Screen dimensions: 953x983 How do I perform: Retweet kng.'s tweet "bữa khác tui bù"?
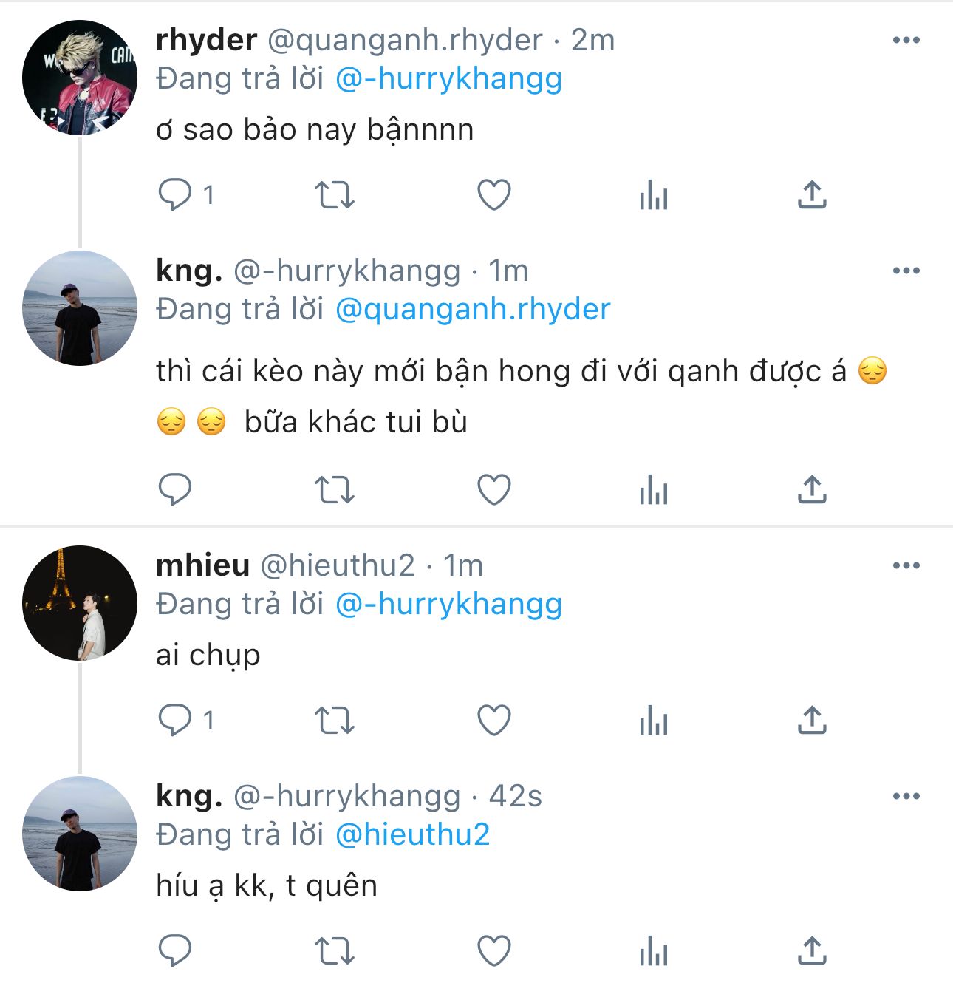pyautogui.click(x=335, y=490)
